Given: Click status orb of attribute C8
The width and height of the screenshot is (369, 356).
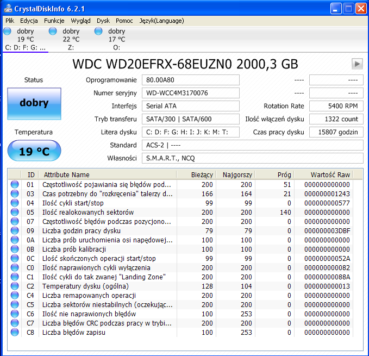Looking at the screenshot, I should pos(15,332).
